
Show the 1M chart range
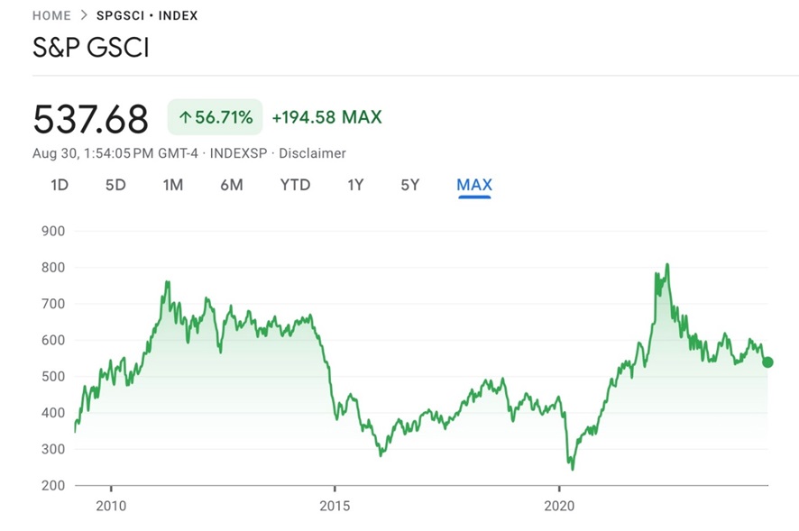tap(173, 185)
